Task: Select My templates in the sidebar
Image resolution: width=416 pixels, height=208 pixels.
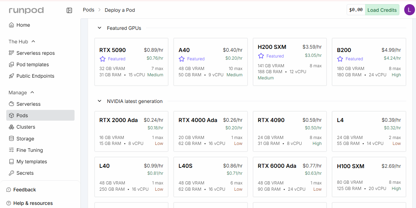Action: 32,161
